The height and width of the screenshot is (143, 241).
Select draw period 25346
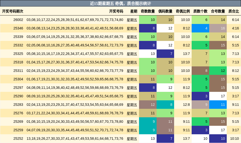pyautogui.click(x=18, y=28)
